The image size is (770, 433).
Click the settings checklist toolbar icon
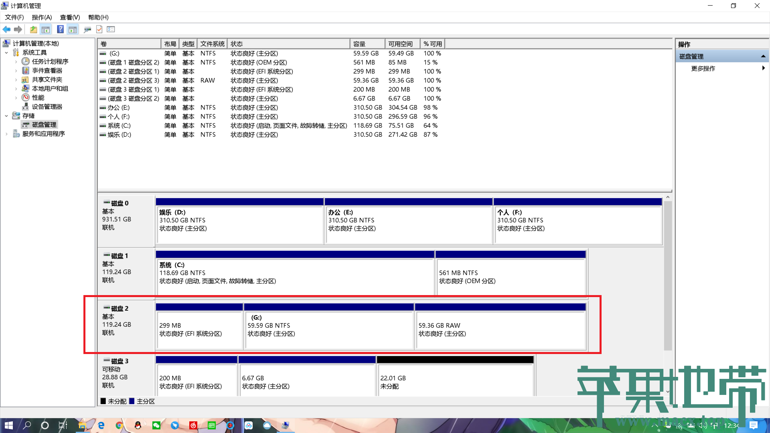(x=111, y=29)
